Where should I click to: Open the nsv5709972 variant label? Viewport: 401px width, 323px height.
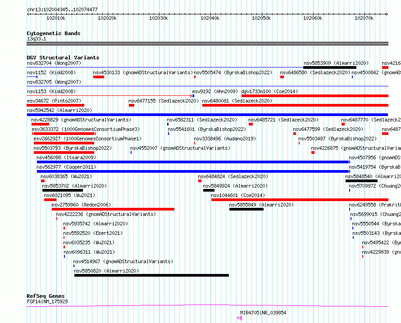point(375,186)
